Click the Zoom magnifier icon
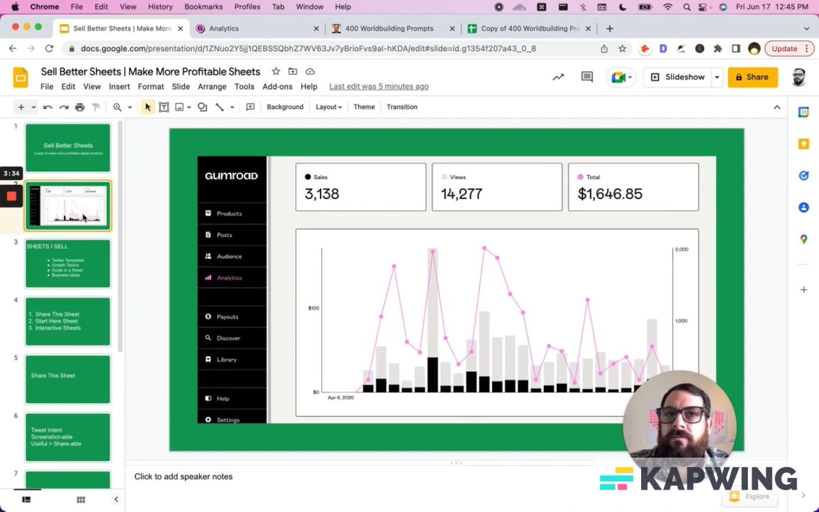The image size is (819, 512). pyautogui.click(x=117, y=107)
